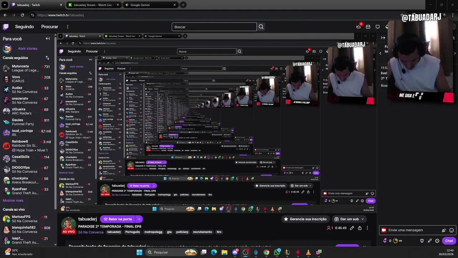Open Abrir stories link
Image resolution: width=458 pixels, height=258 pixels.
tap(28, 48)
